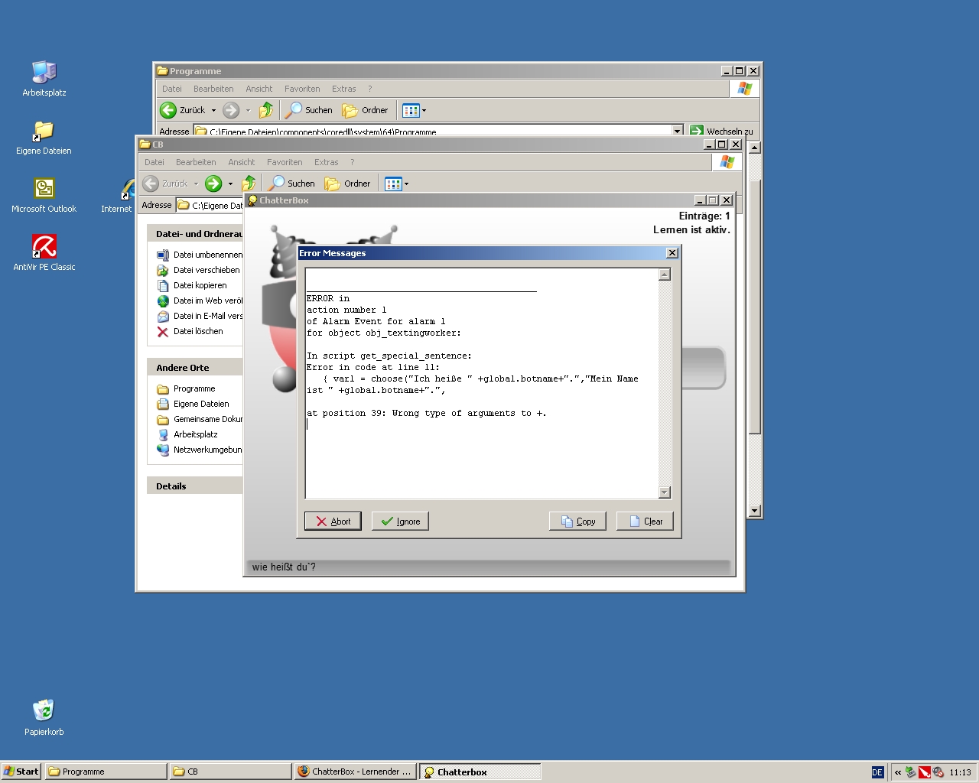Open AntiVir PE Classic icon

click(x=44, y=247)
